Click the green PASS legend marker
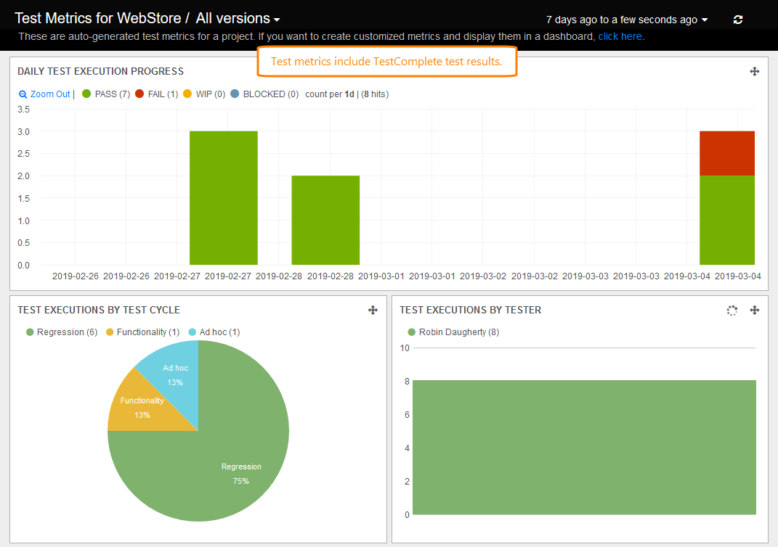The width and height of the screenshot is (778, 547). click(x=86, y=94)
